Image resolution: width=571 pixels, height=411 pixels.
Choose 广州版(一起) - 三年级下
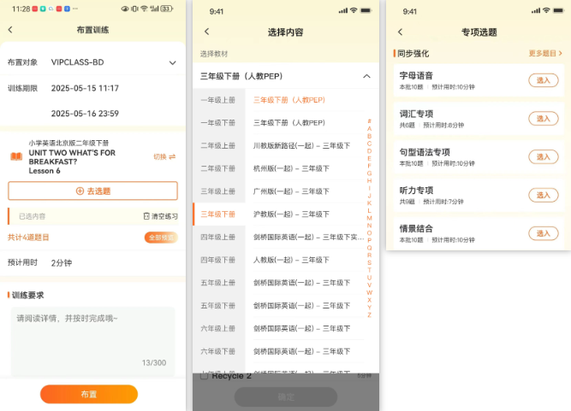point(291,191)
